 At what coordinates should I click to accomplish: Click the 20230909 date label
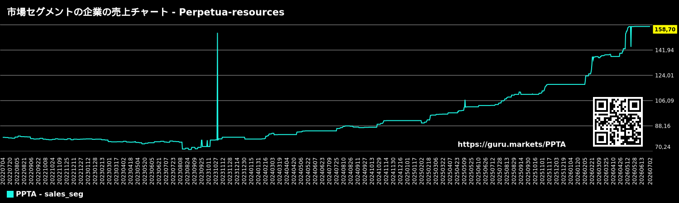[195, 171]
